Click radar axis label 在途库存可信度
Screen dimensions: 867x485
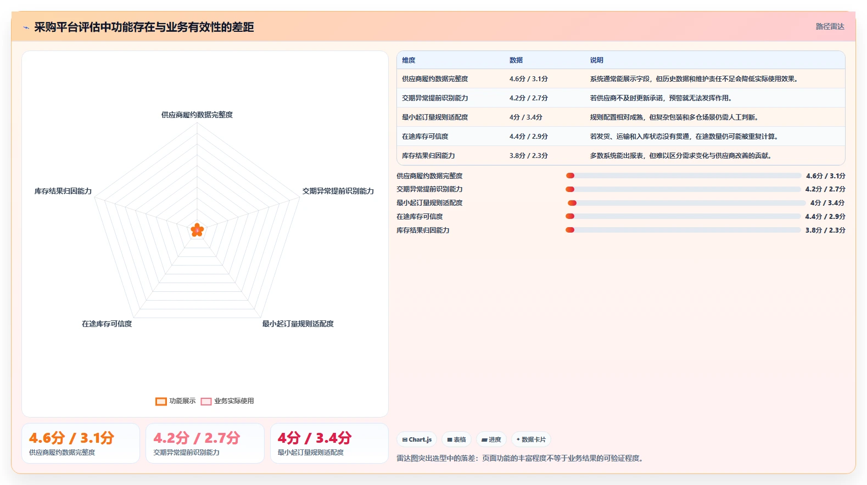click(107, 324)
